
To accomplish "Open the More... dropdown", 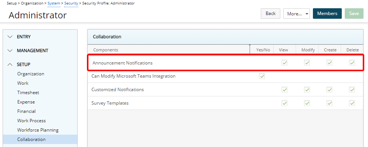I will [297, 13].
